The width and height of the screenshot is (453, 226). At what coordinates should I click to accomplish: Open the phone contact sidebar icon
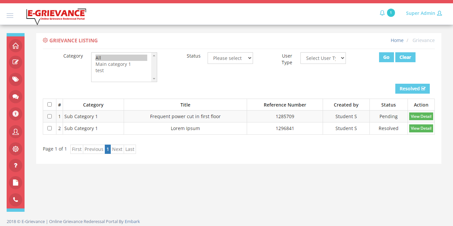[x=16, y=200]
